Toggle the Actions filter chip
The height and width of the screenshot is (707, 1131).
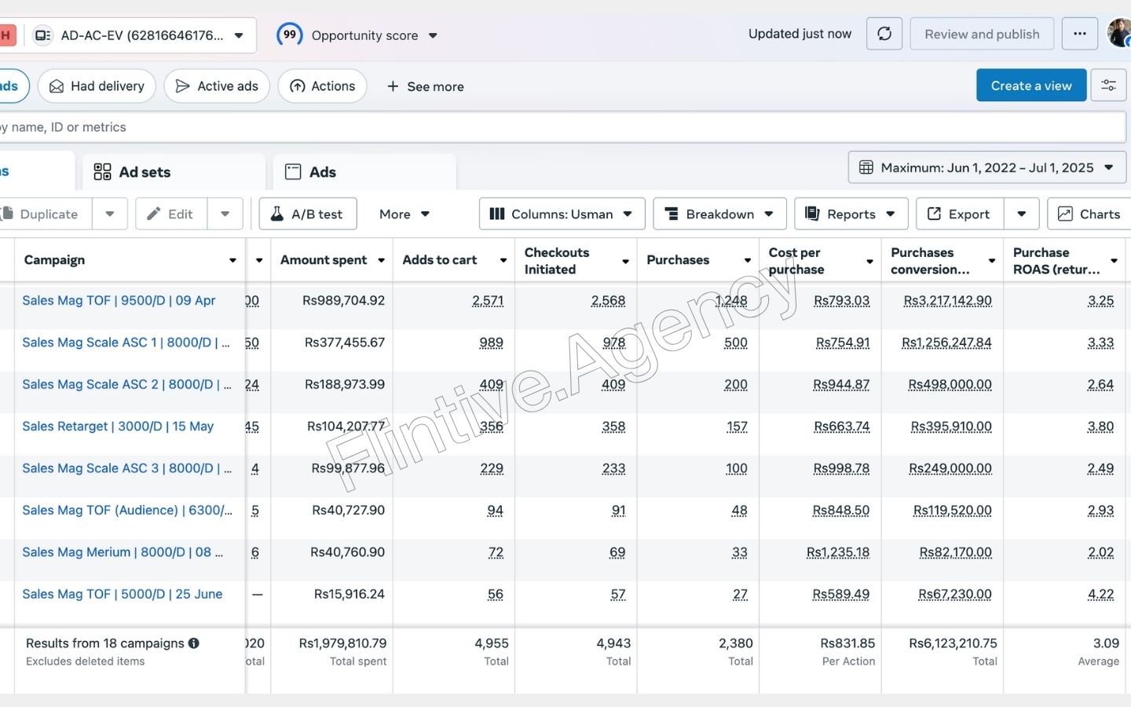[x=322, y=86]
